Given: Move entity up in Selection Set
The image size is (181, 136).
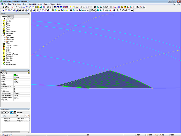Looking at the screenshot, I should click(x=5, y=113).
